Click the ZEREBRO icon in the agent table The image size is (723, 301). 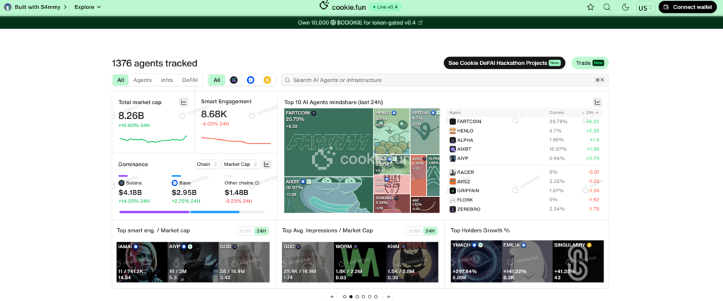coord(453,209)
